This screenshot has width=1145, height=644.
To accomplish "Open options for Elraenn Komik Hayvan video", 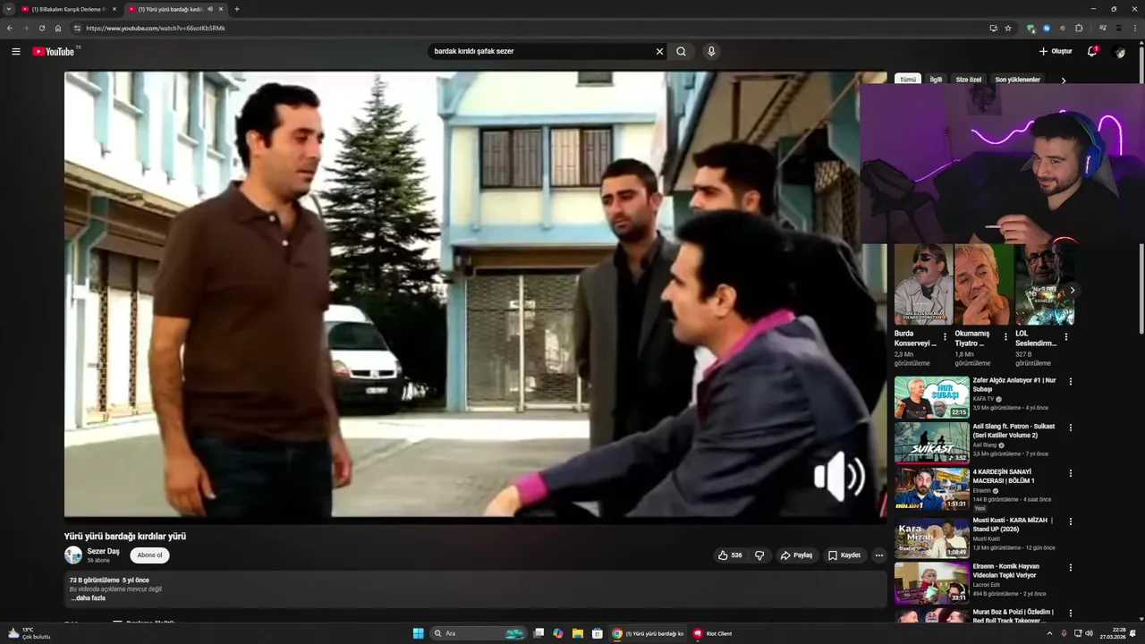I will pos(1070,567).
